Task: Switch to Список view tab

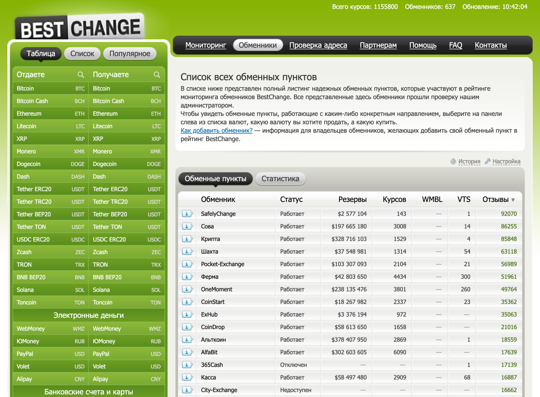Action: pos(82,54)
